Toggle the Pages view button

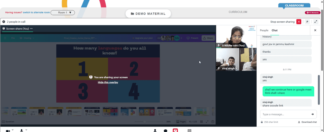tap(181, 122)
